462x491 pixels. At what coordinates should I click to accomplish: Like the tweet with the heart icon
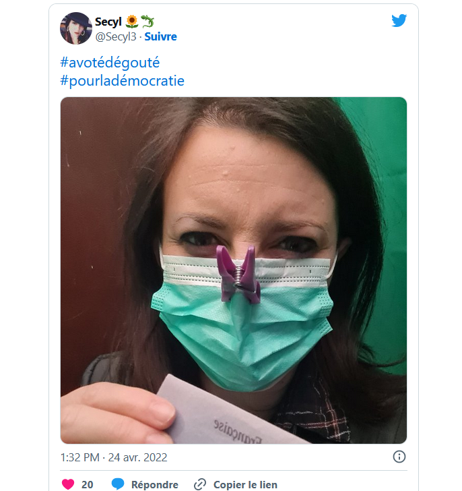point(68,484)
